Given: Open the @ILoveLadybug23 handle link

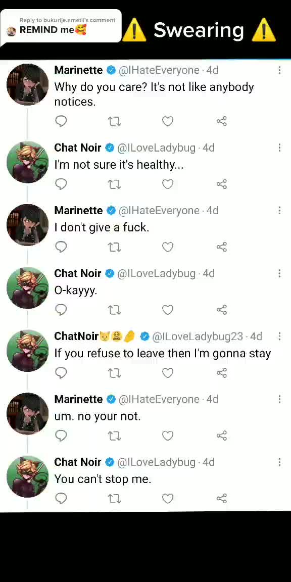Looking at the screenshot, I should [x=197, y=336].
